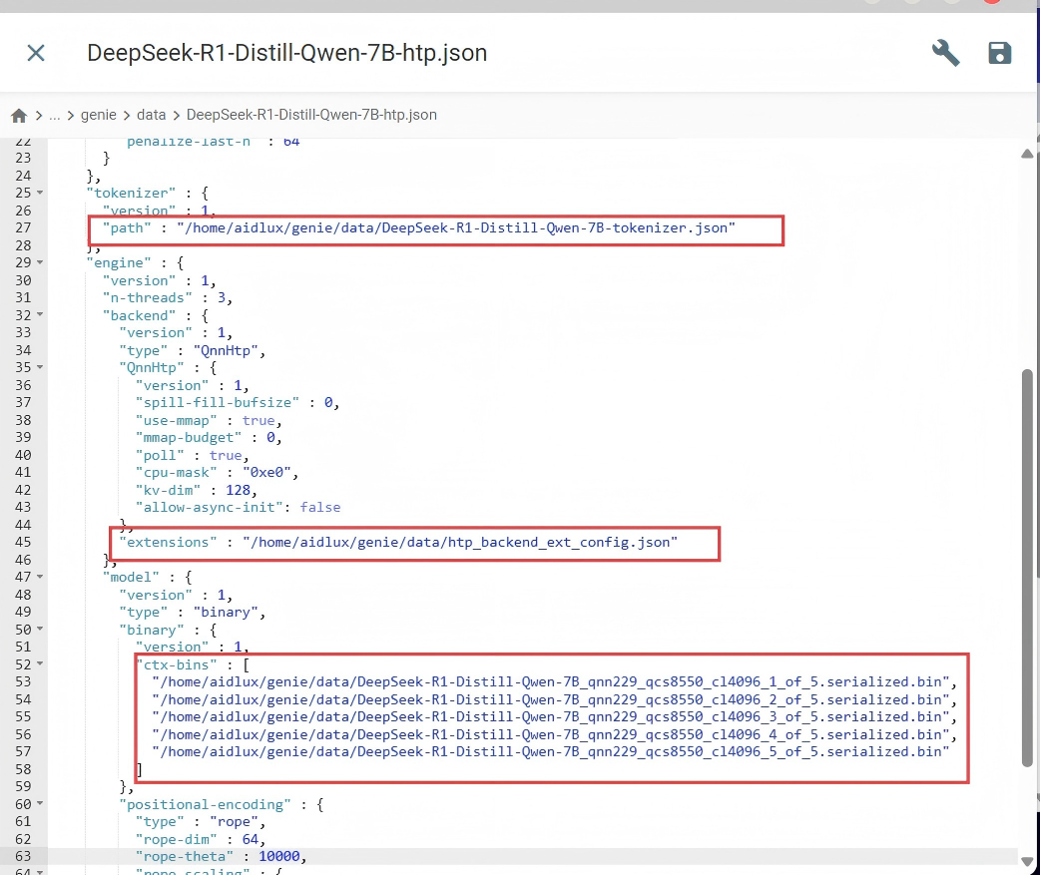The image size is (1040, 875).
Task: Click the mmap-budget value 0
Action: click(270, 437)
